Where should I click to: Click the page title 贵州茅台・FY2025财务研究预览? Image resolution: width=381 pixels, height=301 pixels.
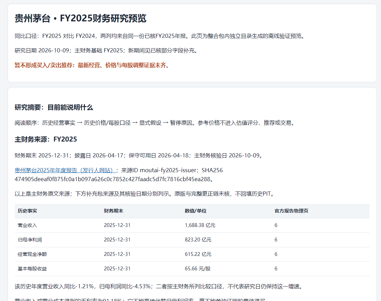80,19
